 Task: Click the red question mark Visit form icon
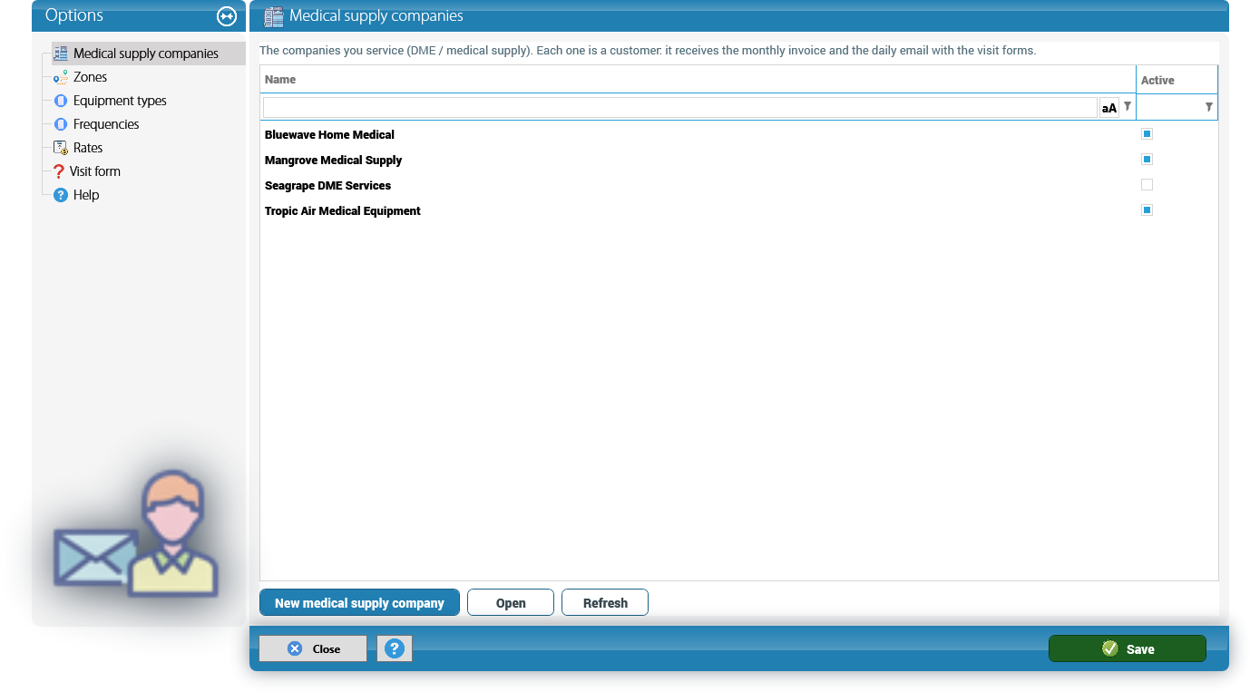coord(59,171)
